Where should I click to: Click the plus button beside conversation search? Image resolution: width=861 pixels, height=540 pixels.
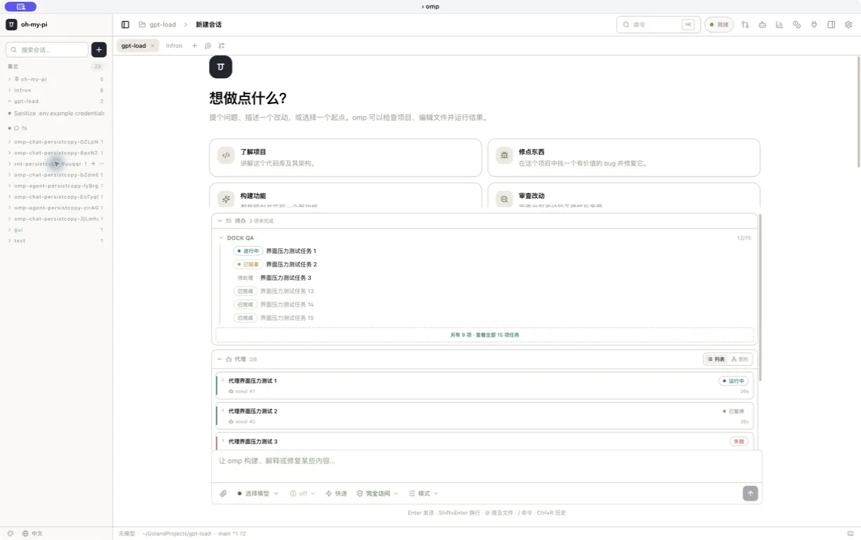99,50
